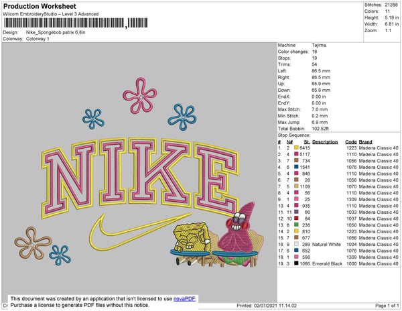Open the novaPDF link in the notice

[184, 299]
